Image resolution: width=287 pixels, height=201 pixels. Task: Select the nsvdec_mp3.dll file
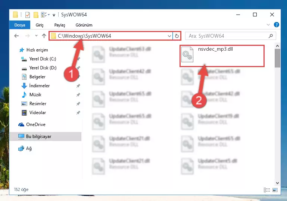click(222, 56)
